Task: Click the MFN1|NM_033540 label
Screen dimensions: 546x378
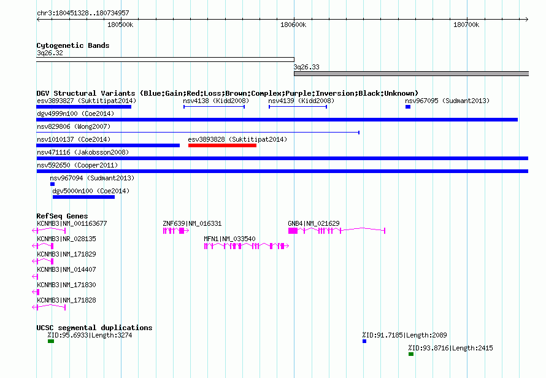Action: (229, 239)
